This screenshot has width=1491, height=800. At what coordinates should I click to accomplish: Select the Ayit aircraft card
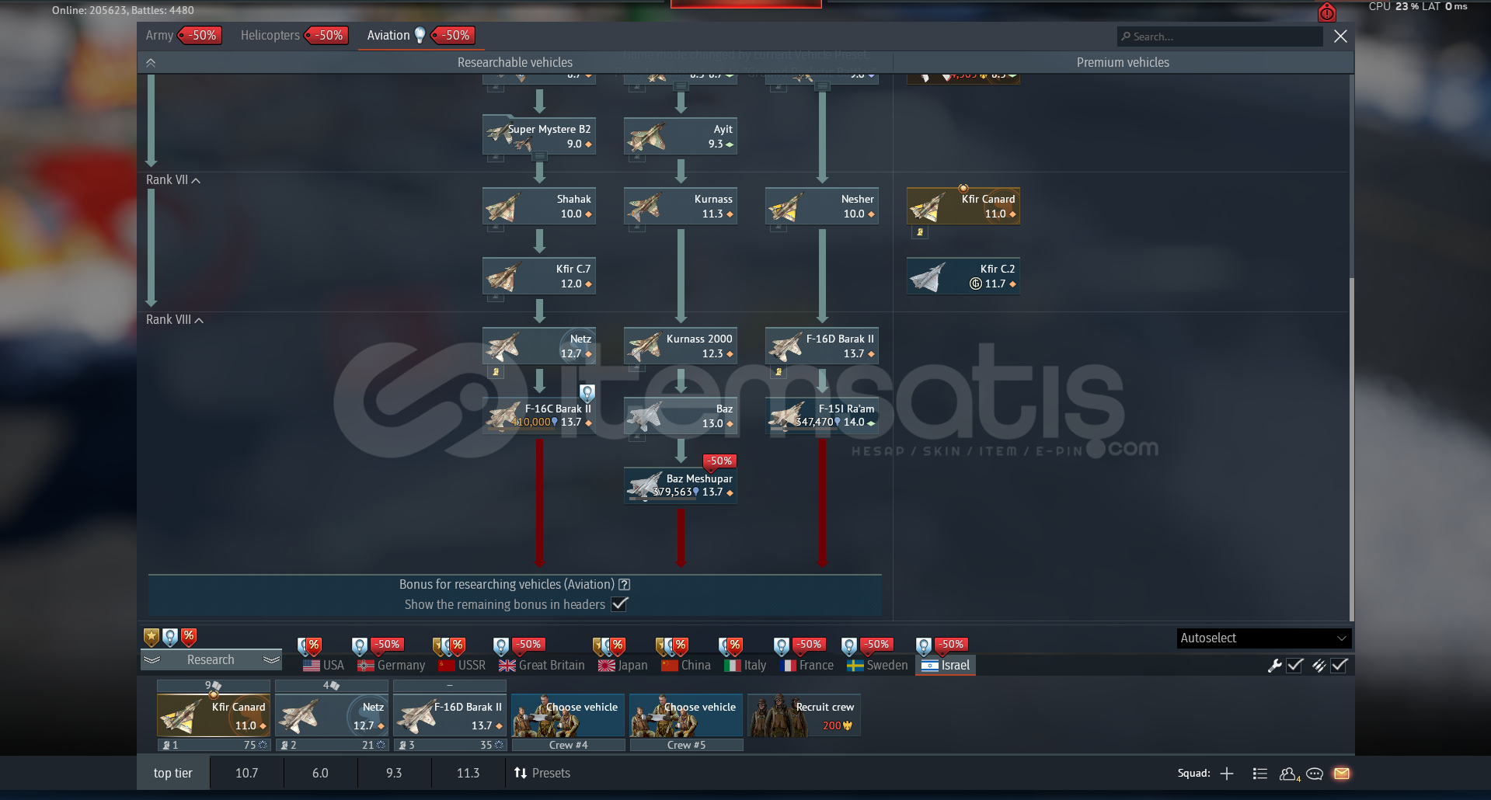681,136
